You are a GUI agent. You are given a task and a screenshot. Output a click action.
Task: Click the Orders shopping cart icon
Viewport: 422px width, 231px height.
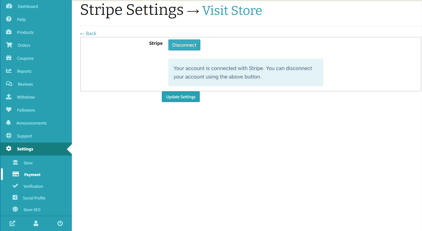point(9,45)
